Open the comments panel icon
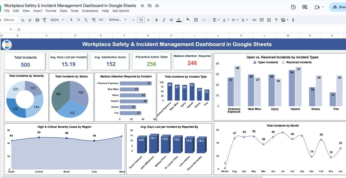The height and width of the screenshot is (178, 346). (x=305, y=7)
